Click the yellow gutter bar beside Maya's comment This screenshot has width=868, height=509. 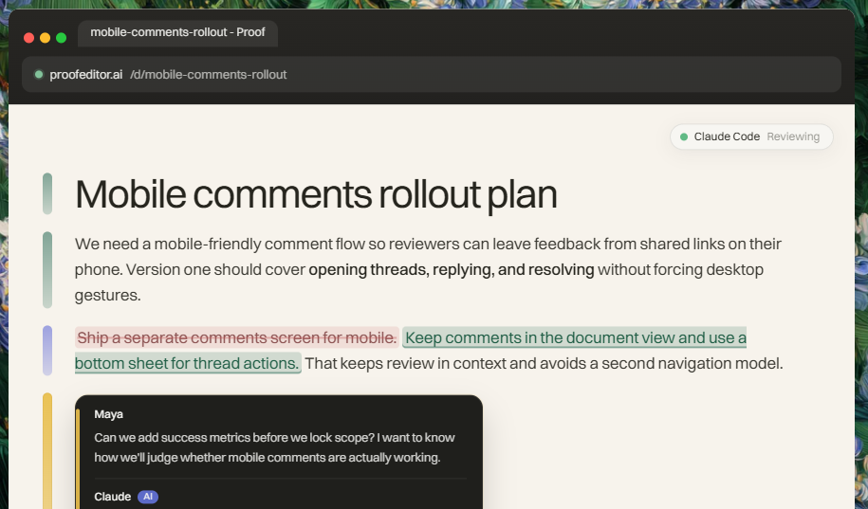pos(47,451)
